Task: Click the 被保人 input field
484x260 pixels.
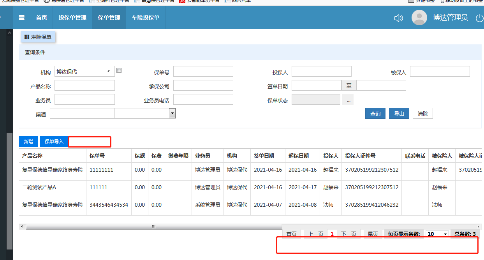Action: (x=440, y=71)
